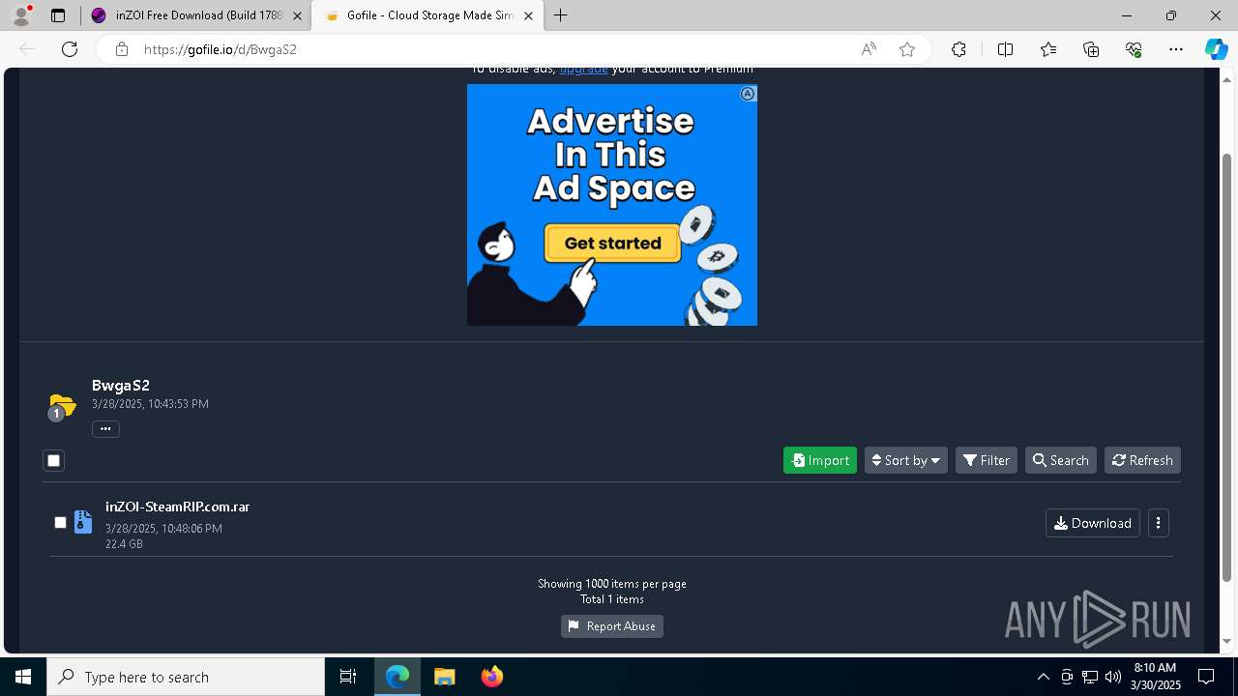Image resolution: width=1238 pixels, height=696 pixels.
Task: Open the browser profile icon
Action: (21, 15)
